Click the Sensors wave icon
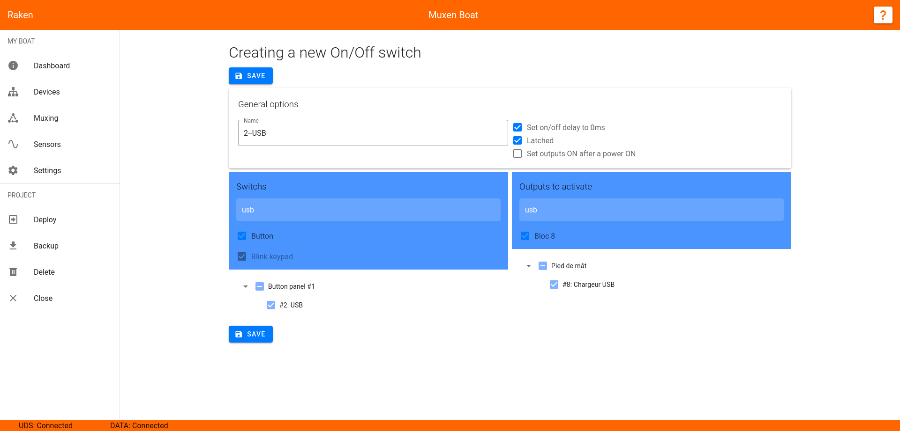Image resolution: width=900 pixels, height=431 pixels. point(13,144)
